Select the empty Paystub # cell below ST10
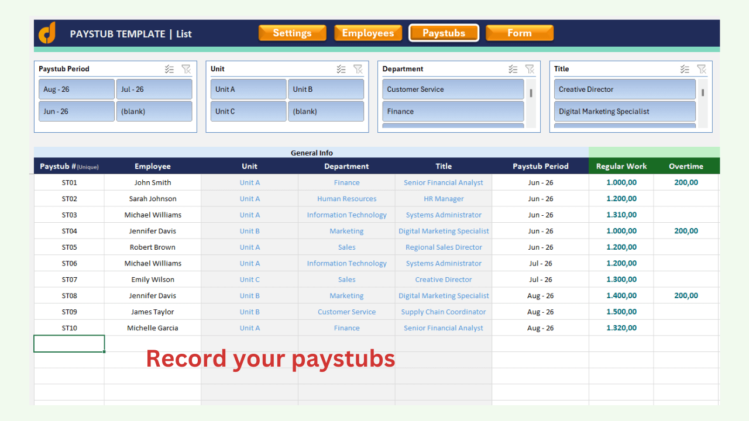749x421 pixels. (x=69, y=343)
